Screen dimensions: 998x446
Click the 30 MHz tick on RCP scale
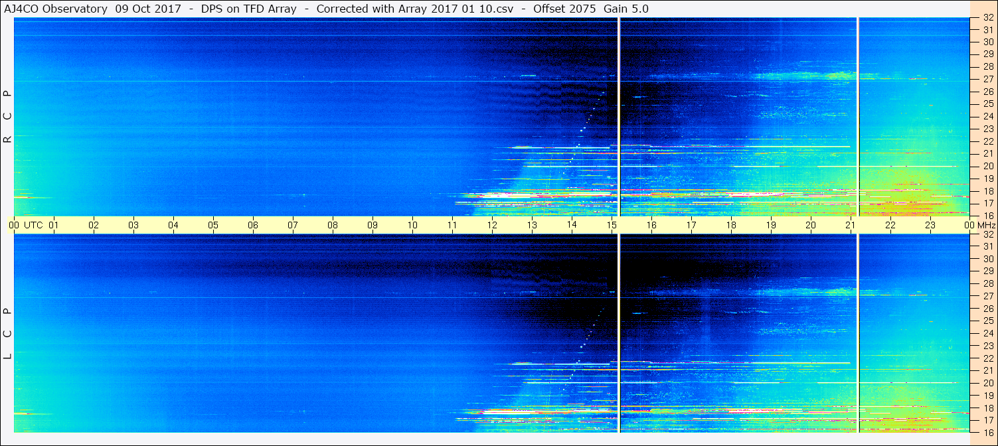[987, 42]
